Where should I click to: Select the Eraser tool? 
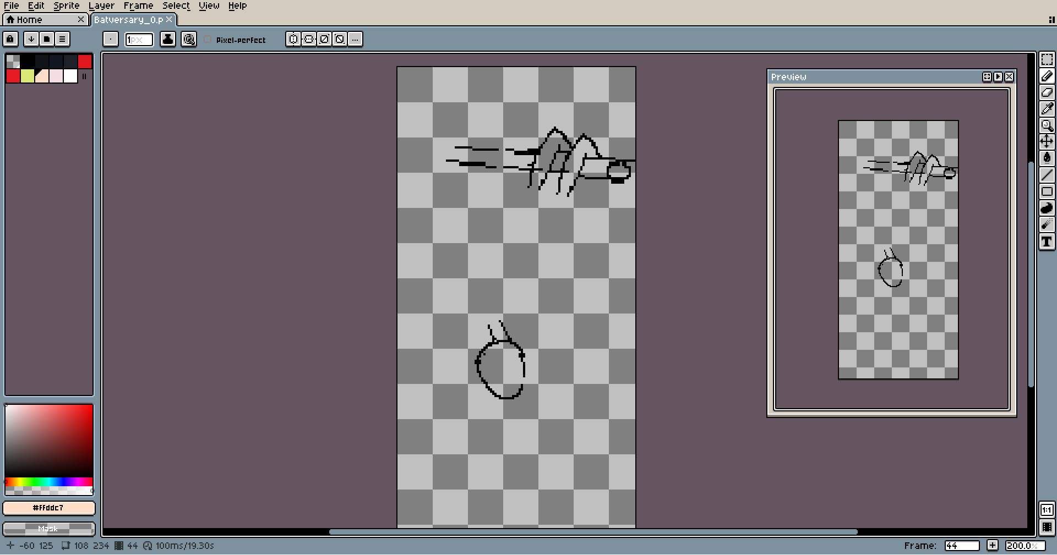coord(1047,92)
